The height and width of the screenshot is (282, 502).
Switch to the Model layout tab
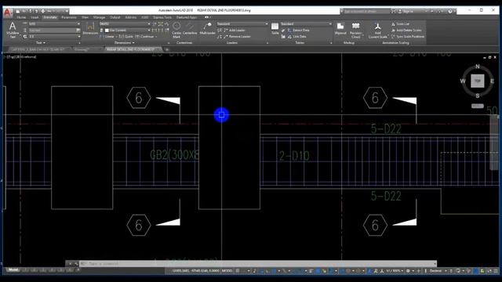(x=13, y=270)
